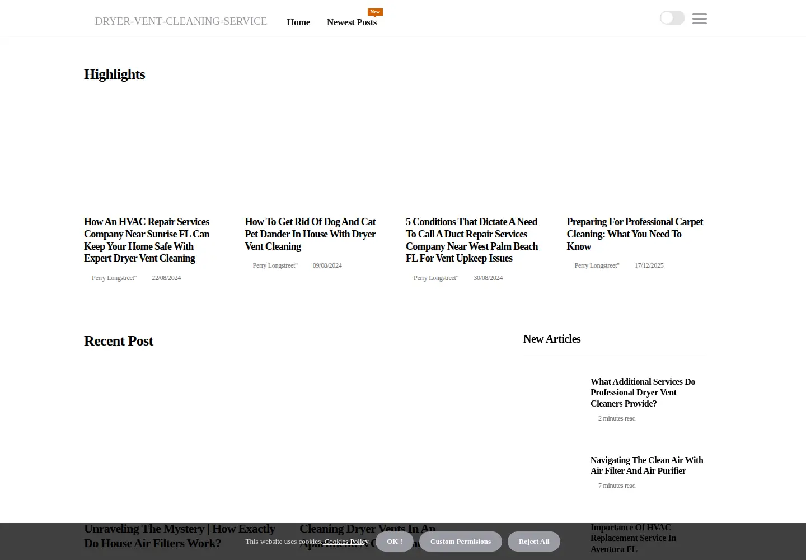Open Navigating The Clean Air article
The width and height of the screenshot is (806, 560).
tap(646, 465)
